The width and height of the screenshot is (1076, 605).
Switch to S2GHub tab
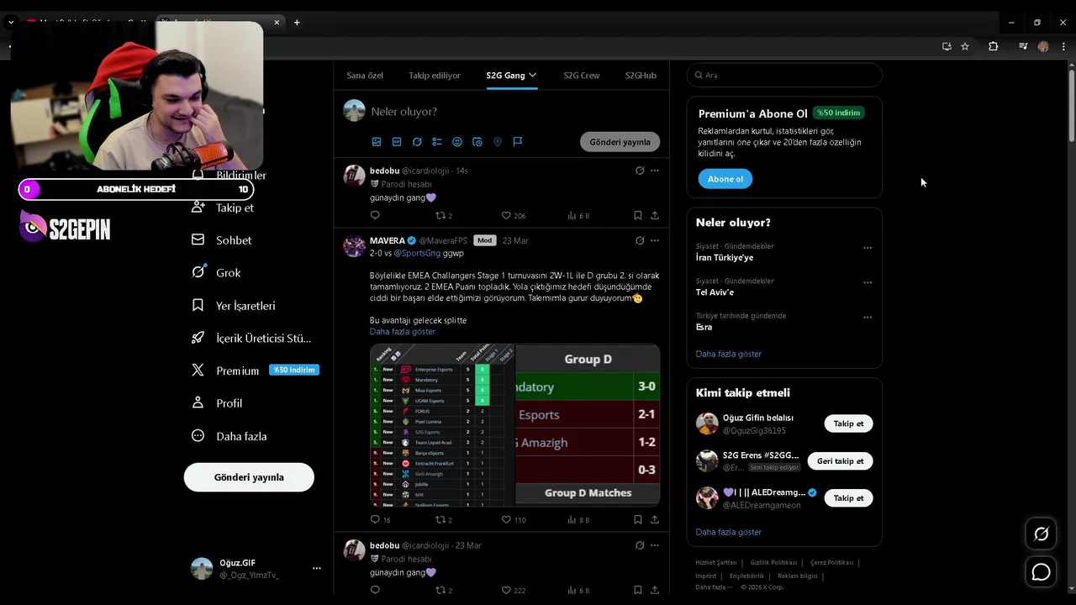point(641,75)
